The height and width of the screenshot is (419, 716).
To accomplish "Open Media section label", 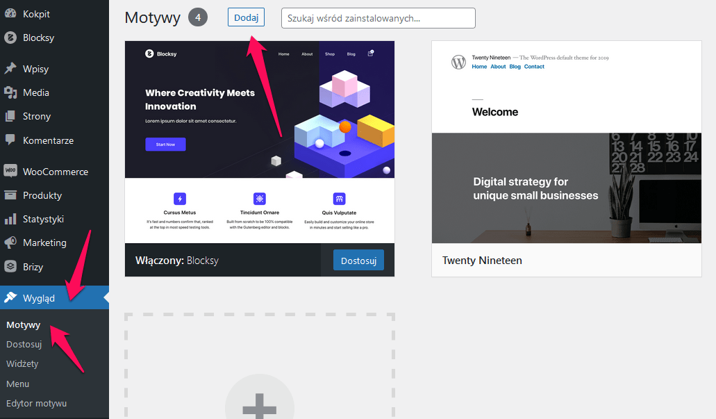I will point(36,92).
